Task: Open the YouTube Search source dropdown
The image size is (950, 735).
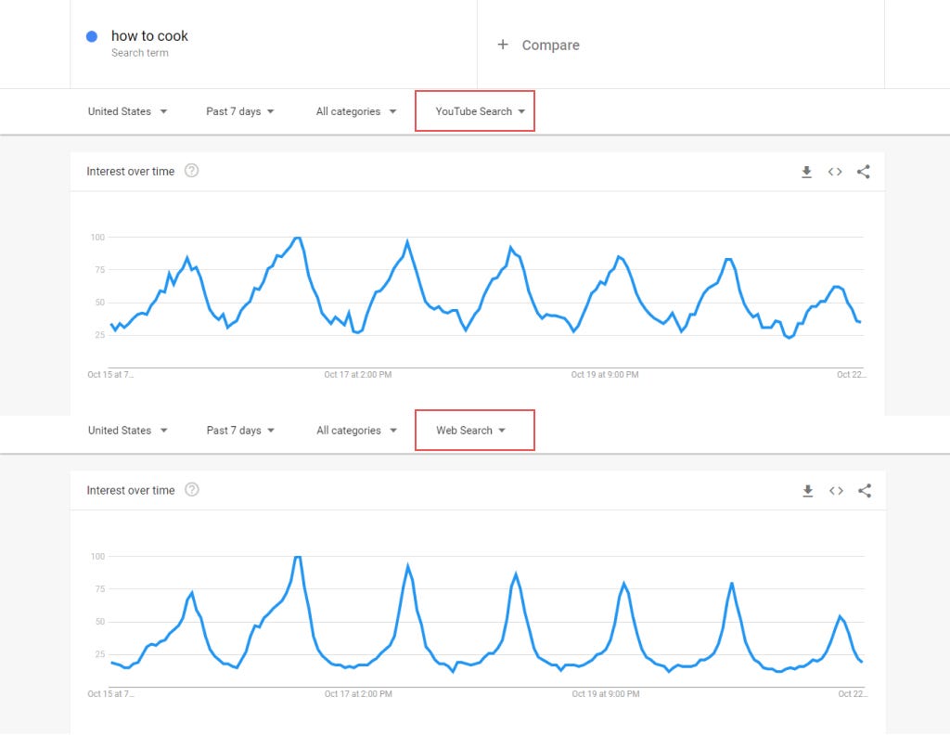Action: [x=474, y=110]
